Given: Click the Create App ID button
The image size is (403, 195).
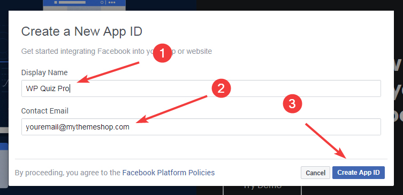Looking at the screenshot, I should (x=359, y=173).
